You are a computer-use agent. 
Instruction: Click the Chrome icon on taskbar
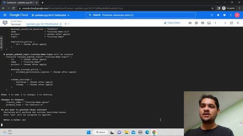point(154,132)
